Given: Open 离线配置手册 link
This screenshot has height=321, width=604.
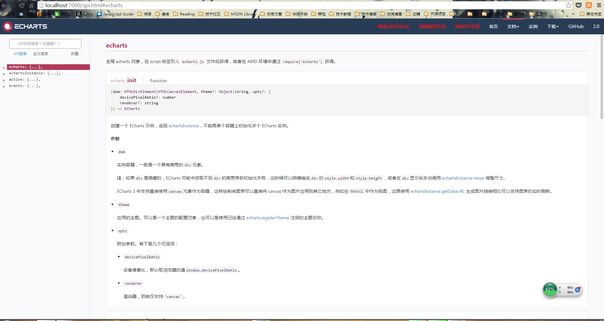Looking at the screenshot, I should pyautogui.click(x=432, y=26).
